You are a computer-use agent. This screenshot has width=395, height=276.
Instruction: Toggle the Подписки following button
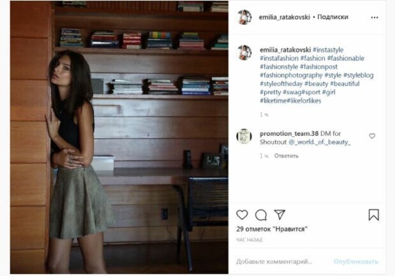point(333,17)
